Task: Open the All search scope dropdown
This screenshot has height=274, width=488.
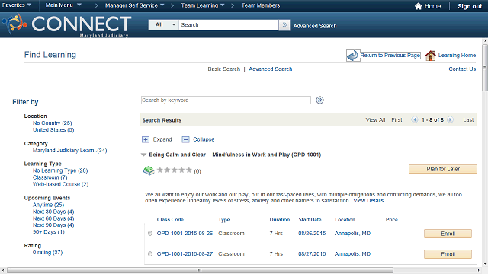Action: pyautogui.click(x=163, y=25)
